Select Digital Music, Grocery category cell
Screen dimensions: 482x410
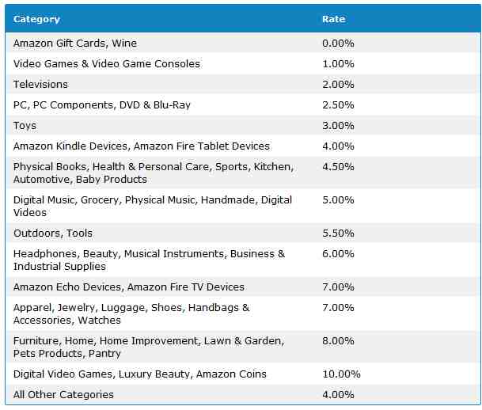click(153, 207)
